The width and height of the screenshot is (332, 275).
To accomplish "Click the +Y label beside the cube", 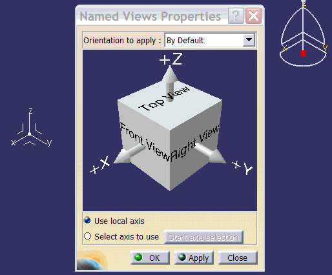I will (242, 167).
